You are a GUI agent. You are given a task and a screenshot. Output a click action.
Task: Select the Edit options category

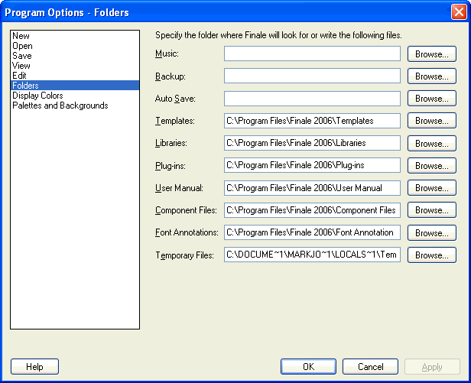[21, 76]
